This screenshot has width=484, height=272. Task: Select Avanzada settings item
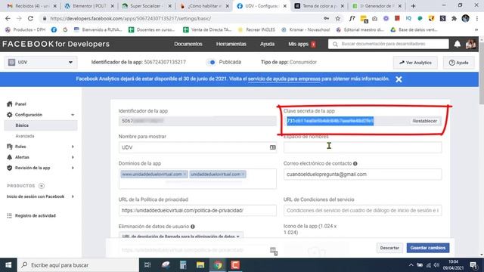point(25,136)
